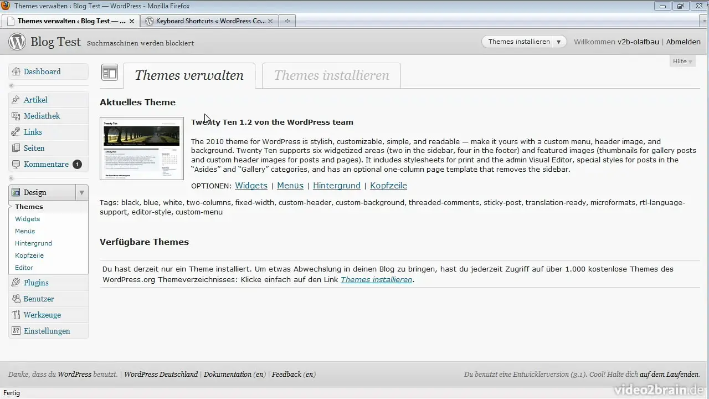Open Widgets in the Design submenu

[x=27, y=219]
